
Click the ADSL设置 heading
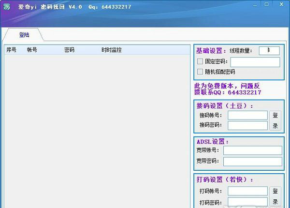click(x=213, y=142)
